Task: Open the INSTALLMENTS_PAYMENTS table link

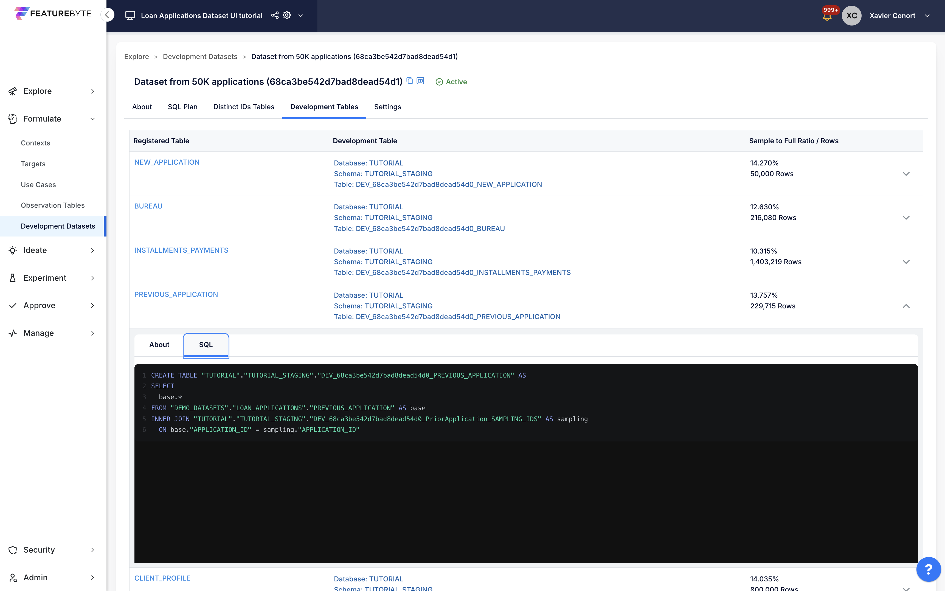Action: [x=181, y=250]
